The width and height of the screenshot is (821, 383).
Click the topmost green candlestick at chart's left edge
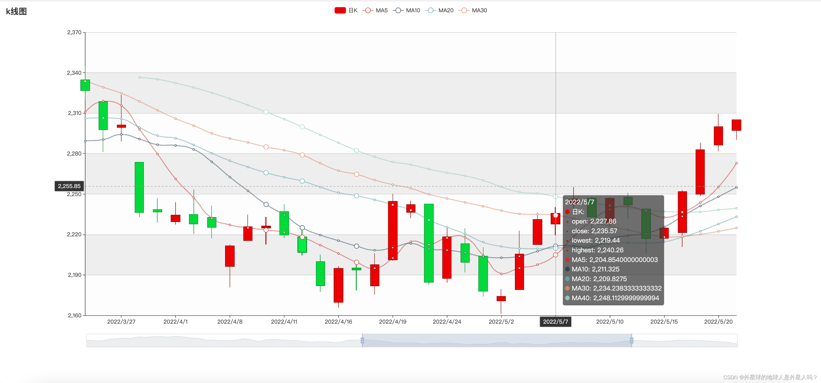coord(85,85)
